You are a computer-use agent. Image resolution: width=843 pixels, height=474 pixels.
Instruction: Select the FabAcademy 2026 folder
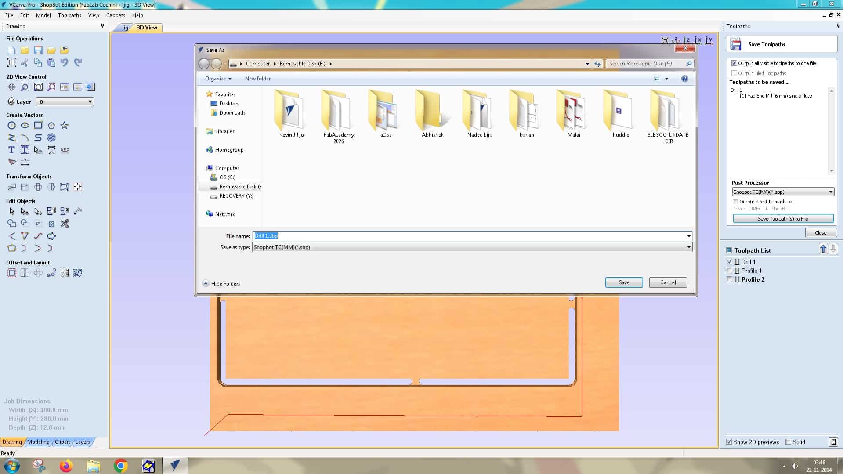coord(339,116)
